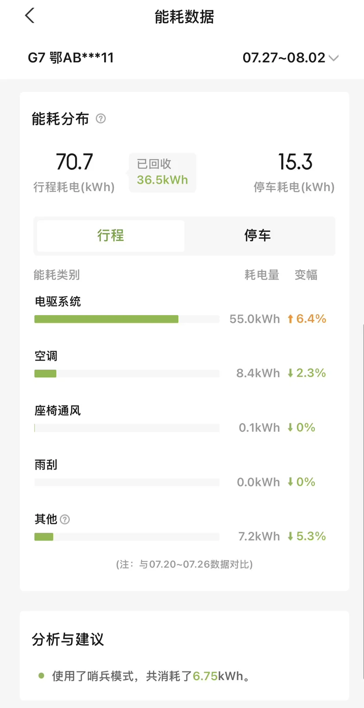Switch to the 停车 tab
The image size is (364, 708).
257,236
